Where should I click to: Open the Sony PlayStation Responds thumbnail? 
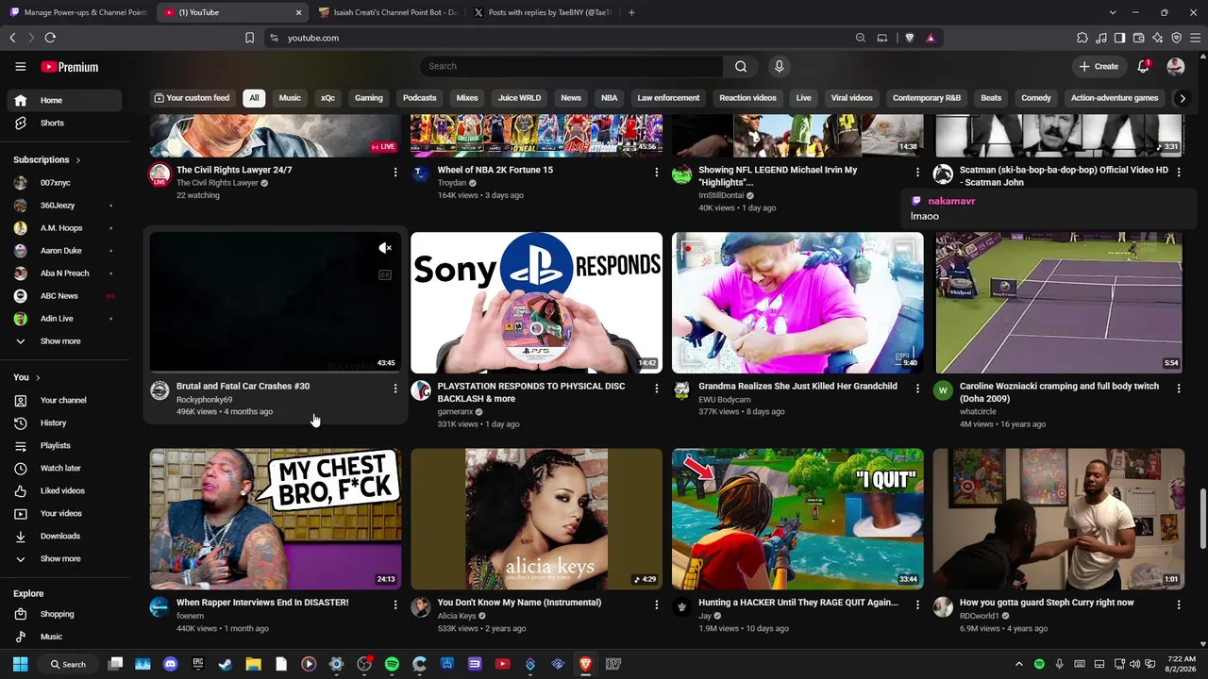click(x=536, y=303)
